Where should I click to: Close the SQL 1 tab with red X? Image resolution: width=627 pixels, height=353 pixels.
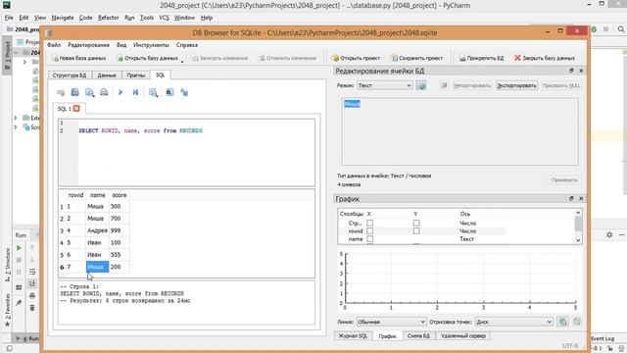point(76,109)
